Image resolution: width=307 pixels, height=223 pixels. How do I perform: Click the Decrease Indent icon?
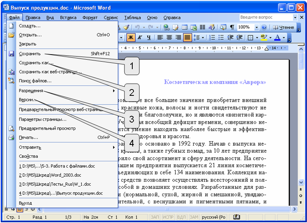[x=230, y=37]
